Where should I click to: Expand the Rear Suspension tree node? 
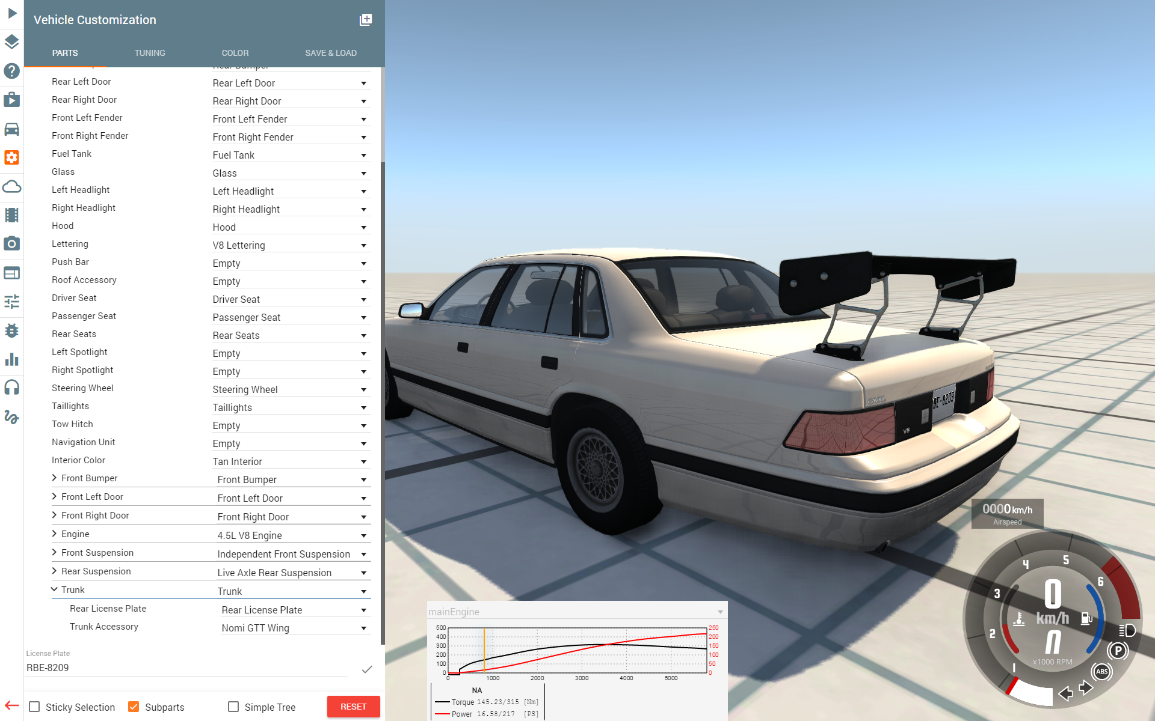click(55, 571)
